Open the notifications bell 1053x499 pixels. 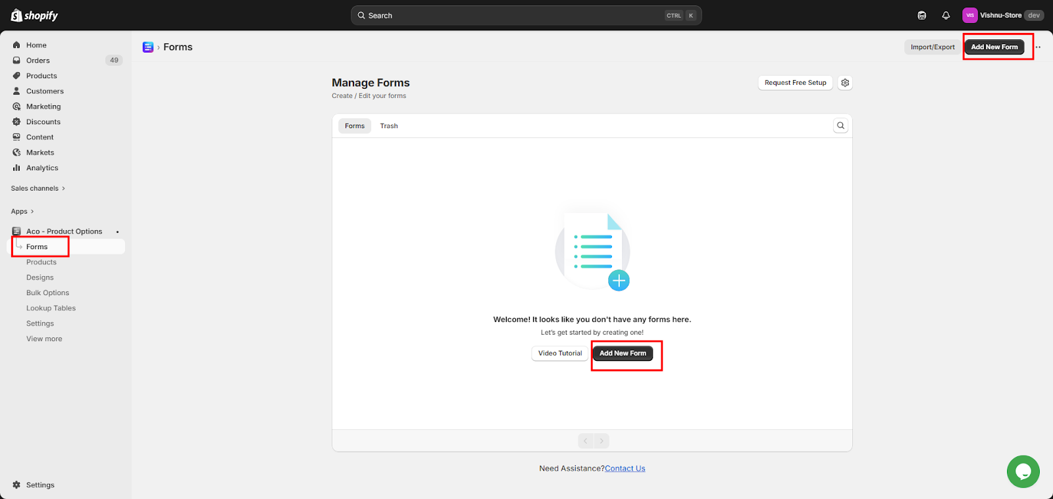[x=946, y=15]
